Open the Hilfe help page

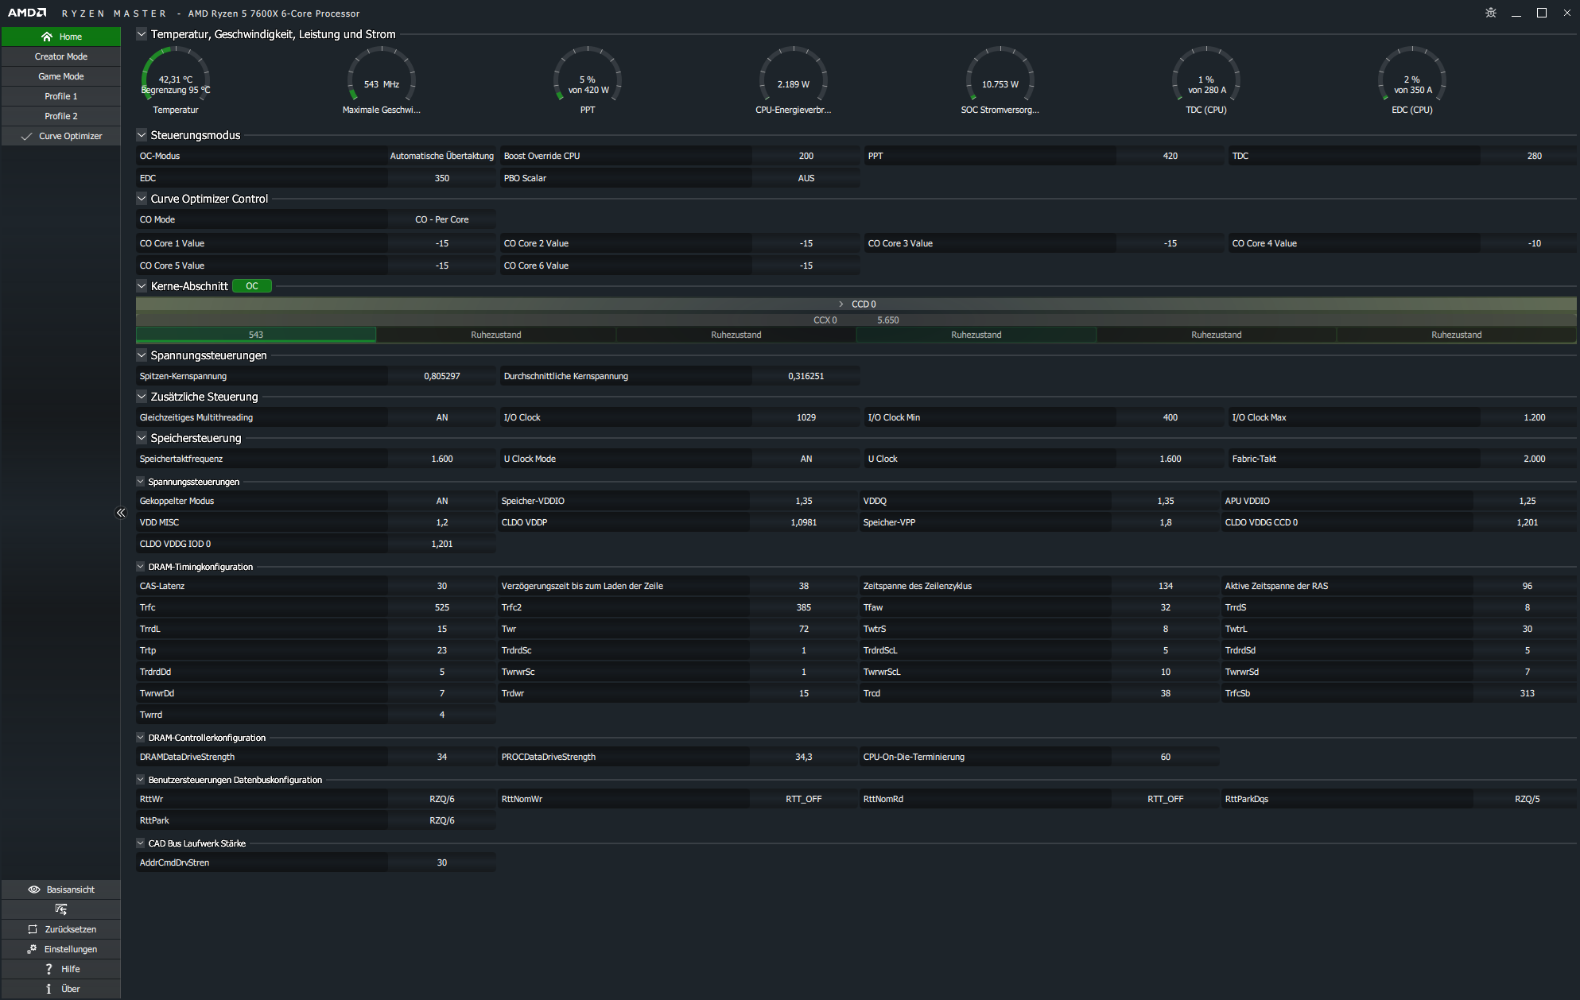(x=61, y=969)
